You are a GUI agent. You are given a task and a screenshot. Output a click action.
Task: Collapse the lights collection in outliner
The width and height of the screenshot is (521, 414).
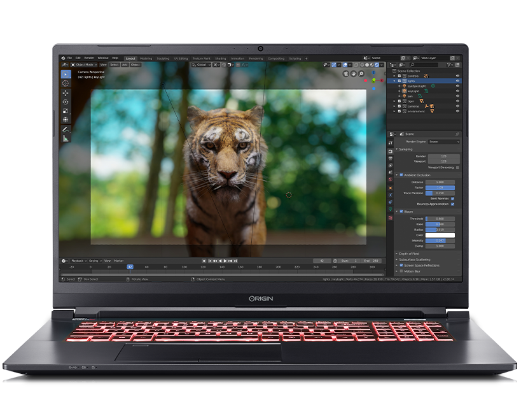click(x=394, y=81)
